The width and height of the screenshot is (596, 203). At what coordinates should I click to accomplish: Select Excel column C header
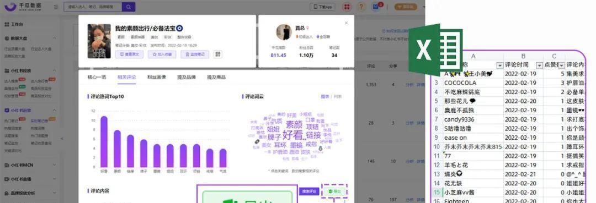[x=554, y=56]
